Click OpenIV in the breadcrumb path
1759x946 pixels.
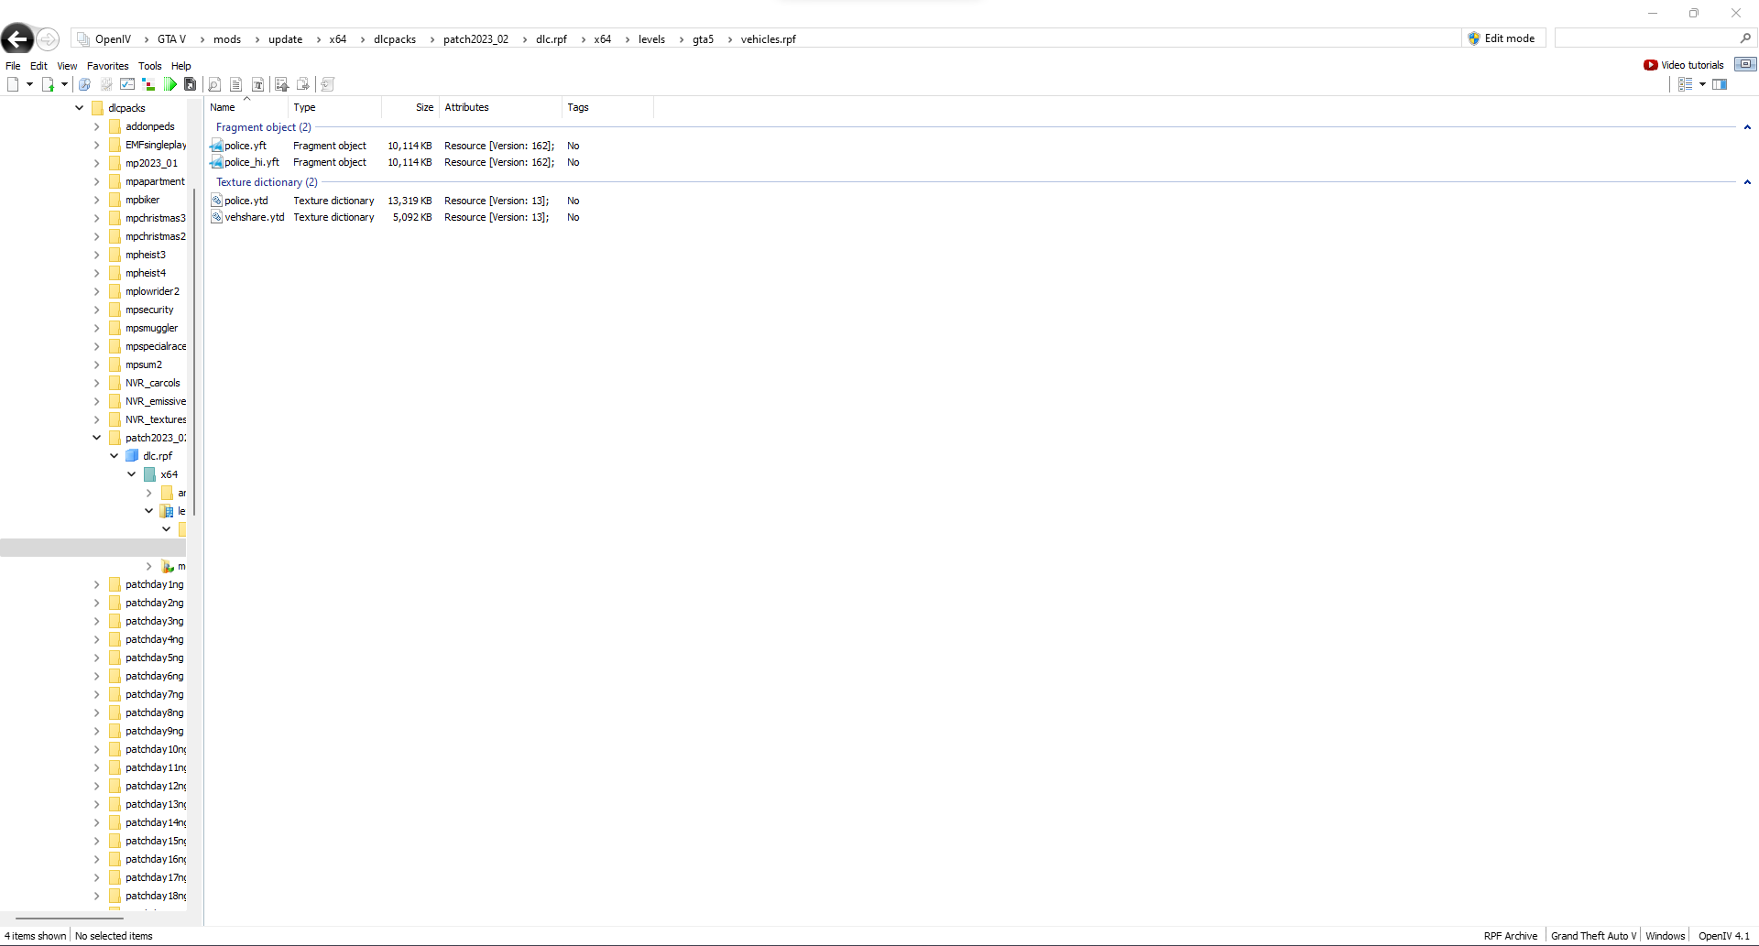pos(113,39)
